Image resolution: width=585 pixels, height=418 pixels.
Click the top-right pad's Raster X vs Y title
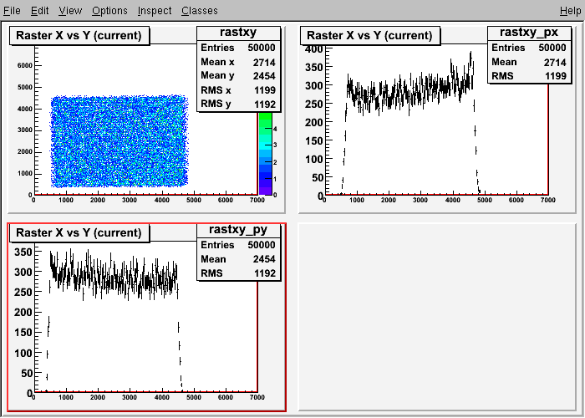coord(369,35)
